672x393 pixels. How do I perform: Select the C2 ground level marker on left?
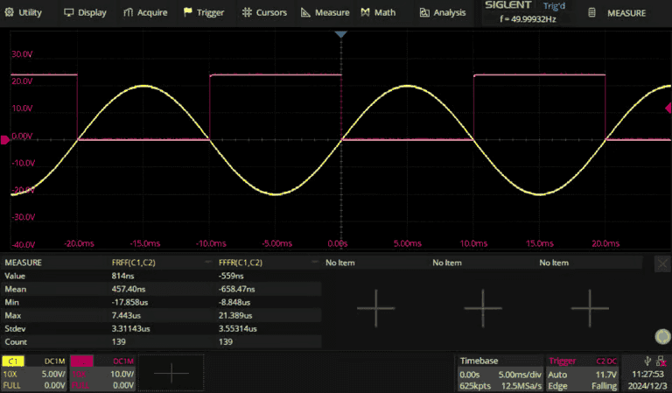(x=4, y=140)
